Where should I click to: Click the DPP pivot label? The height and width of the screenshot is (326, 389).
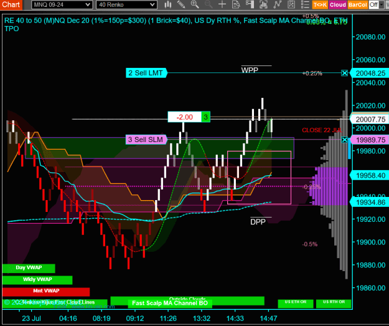click(258, 222)
